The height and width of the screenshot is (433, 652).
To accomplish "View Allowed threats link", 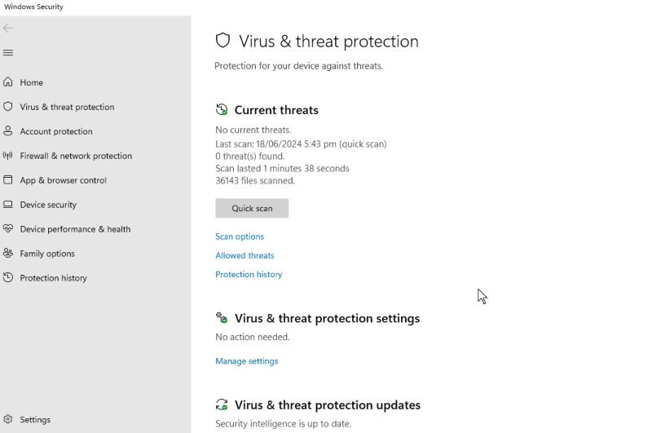I will click(x=244, y=255).
